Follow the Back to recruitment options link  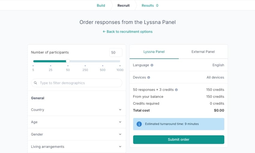127,32
